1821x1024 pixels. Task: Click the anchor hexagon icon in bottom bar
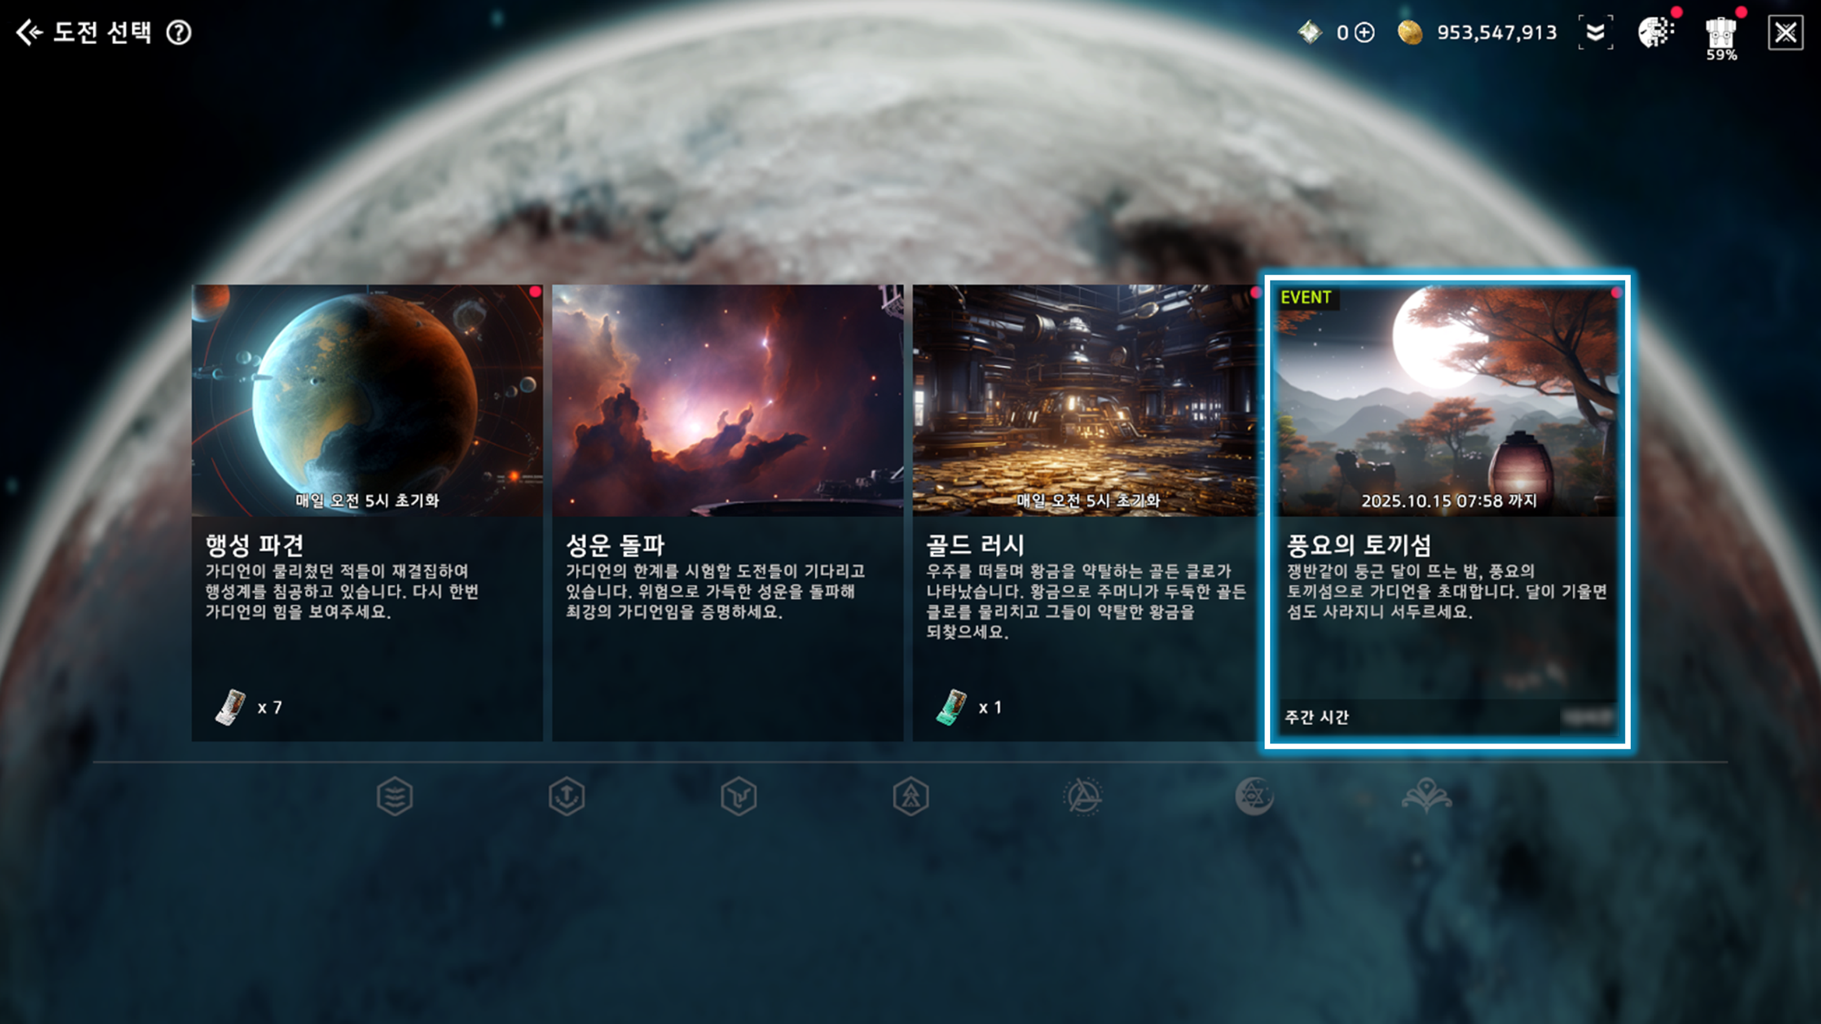coord(566,796)
